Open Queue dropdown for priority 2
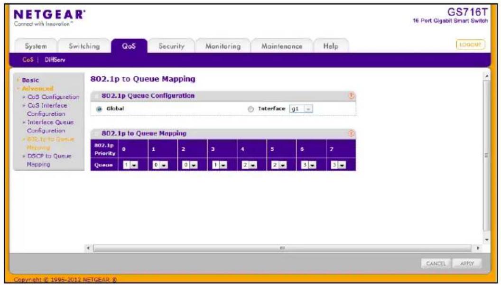 (x=190, y=165)
